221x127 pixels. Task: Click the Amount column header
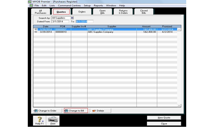point(146,26)
